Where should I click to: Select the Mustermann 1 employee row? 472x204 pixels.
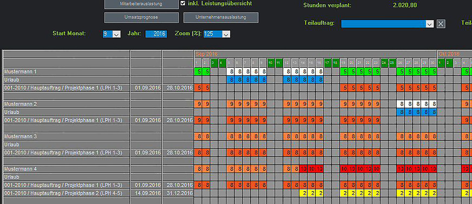click(66, 71)
